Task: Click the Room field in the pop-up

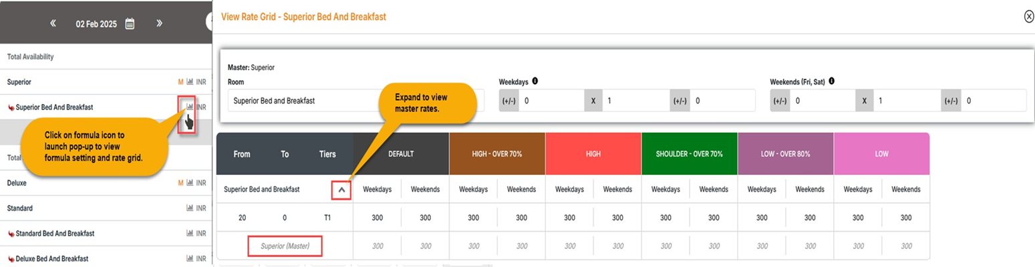Action: pos(354,101)
